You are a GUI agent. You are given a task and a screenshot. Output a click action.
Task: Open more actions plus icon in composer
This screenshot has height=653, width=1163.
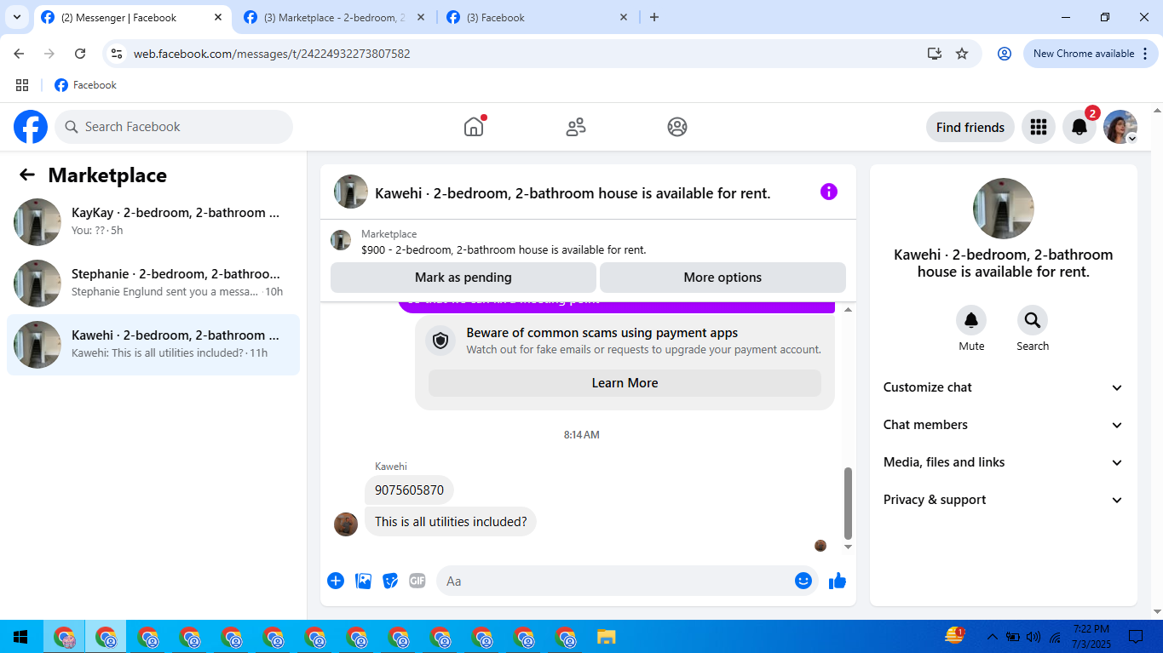336,581
